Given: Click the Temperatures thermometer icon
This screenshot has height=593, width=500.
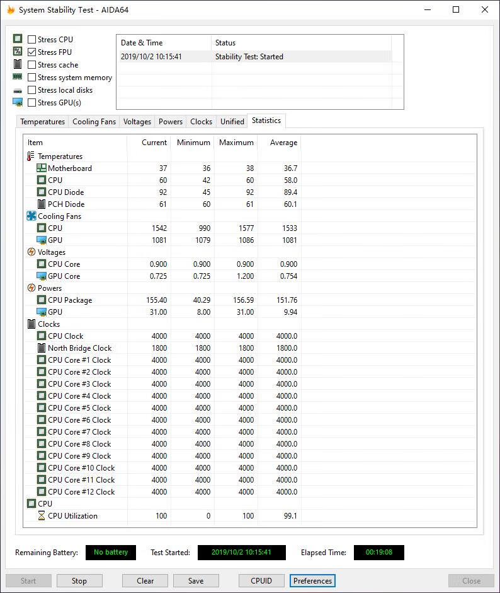Looking at the screenshot, I should [31, 156].
